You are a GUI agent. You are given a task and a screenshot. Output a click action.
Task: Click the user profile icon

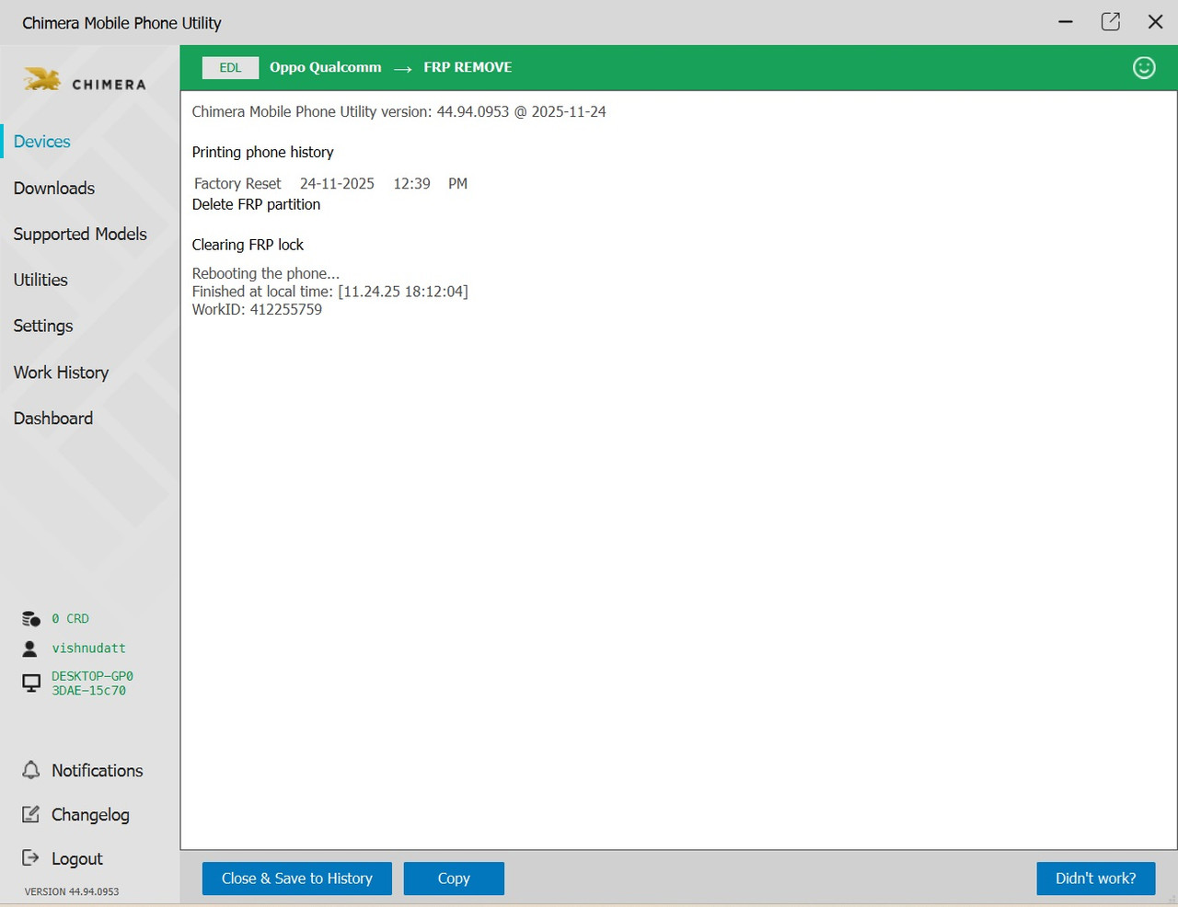tap(30, 649)
